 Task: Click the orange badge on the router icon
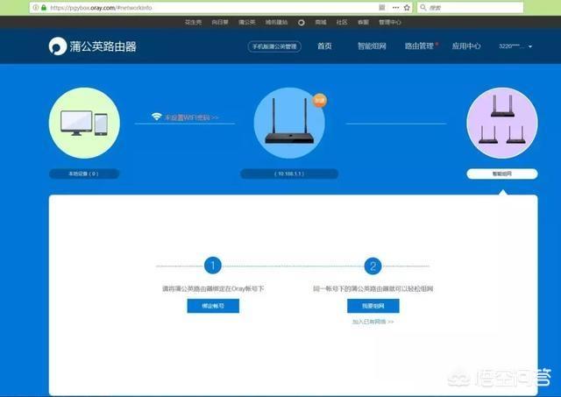pos(319,101)
